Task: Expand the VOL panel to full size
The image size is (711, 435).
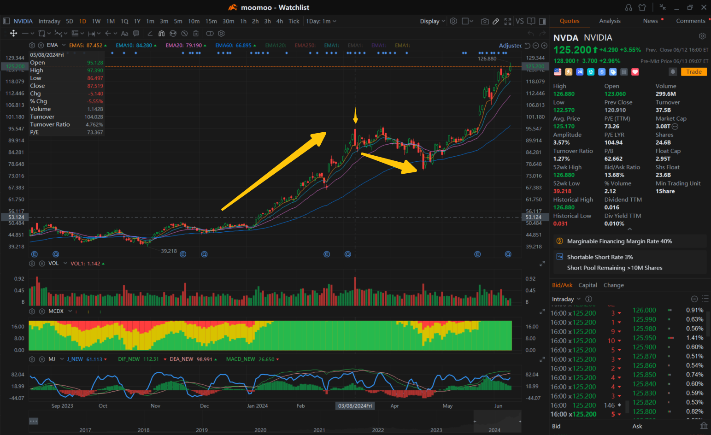Action: tap(542, 264)
